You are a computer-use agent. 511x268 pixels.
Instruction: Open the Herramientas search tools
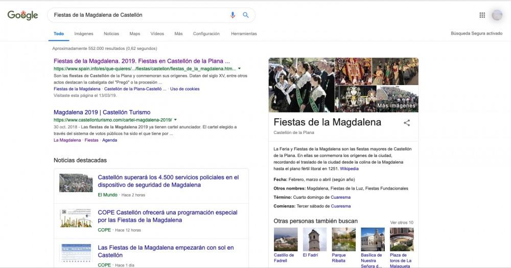pyautogui.click(x=244, y=34)
